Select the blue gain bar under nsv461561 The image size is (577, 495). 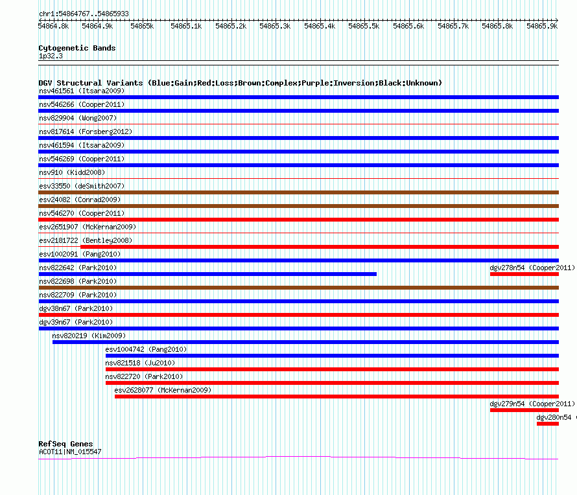tap(298, 97)
